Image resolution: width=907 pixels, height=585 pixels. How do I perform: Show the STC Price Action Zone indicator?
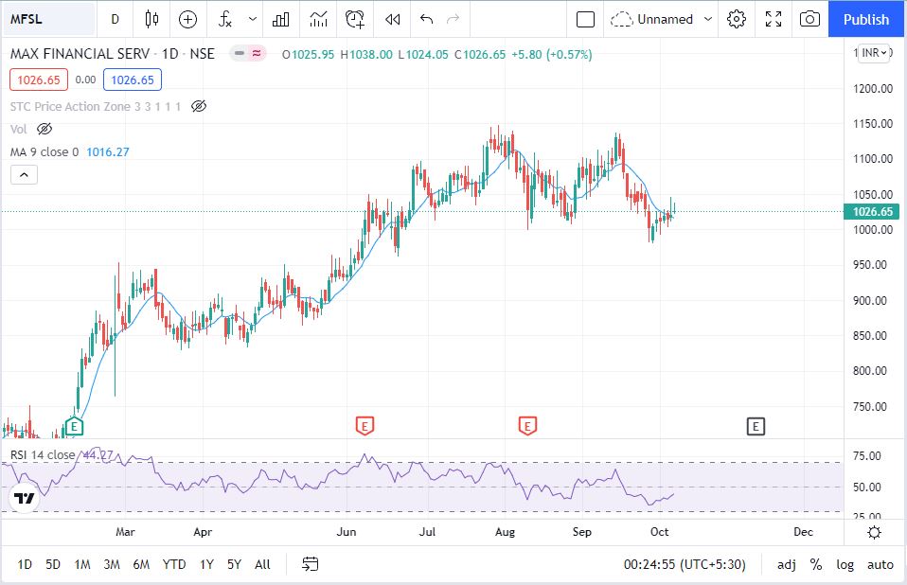click(x=199, y=106)
